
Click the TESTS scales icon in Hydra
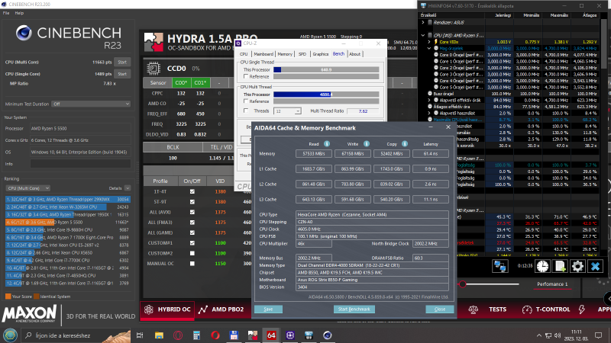[x=473, y=309]
